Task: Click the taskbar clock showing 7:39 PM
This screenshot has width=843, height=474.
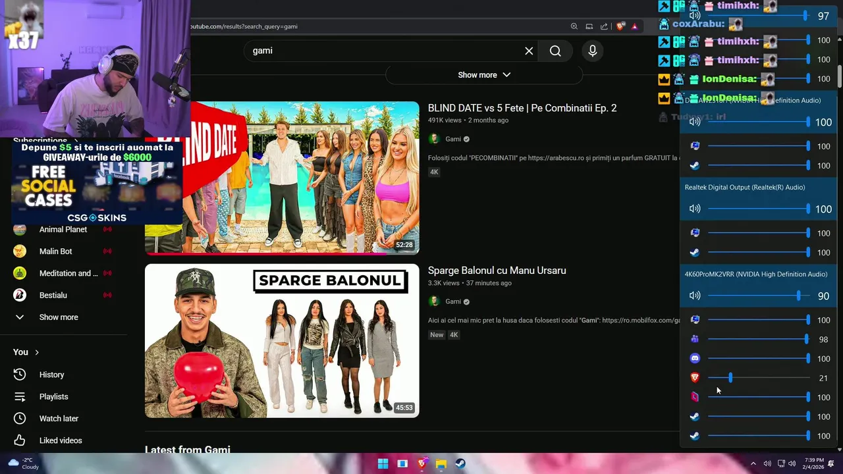Action: click(814, 463)
